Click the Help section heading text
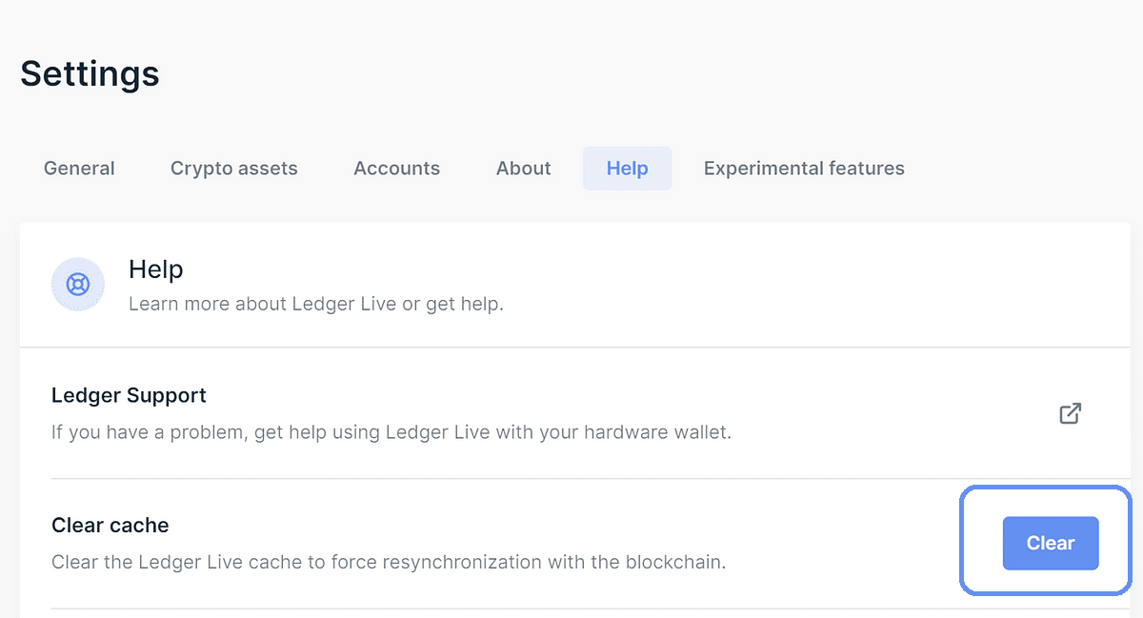This screenshot has width=1143, height=618. point(155,270)
